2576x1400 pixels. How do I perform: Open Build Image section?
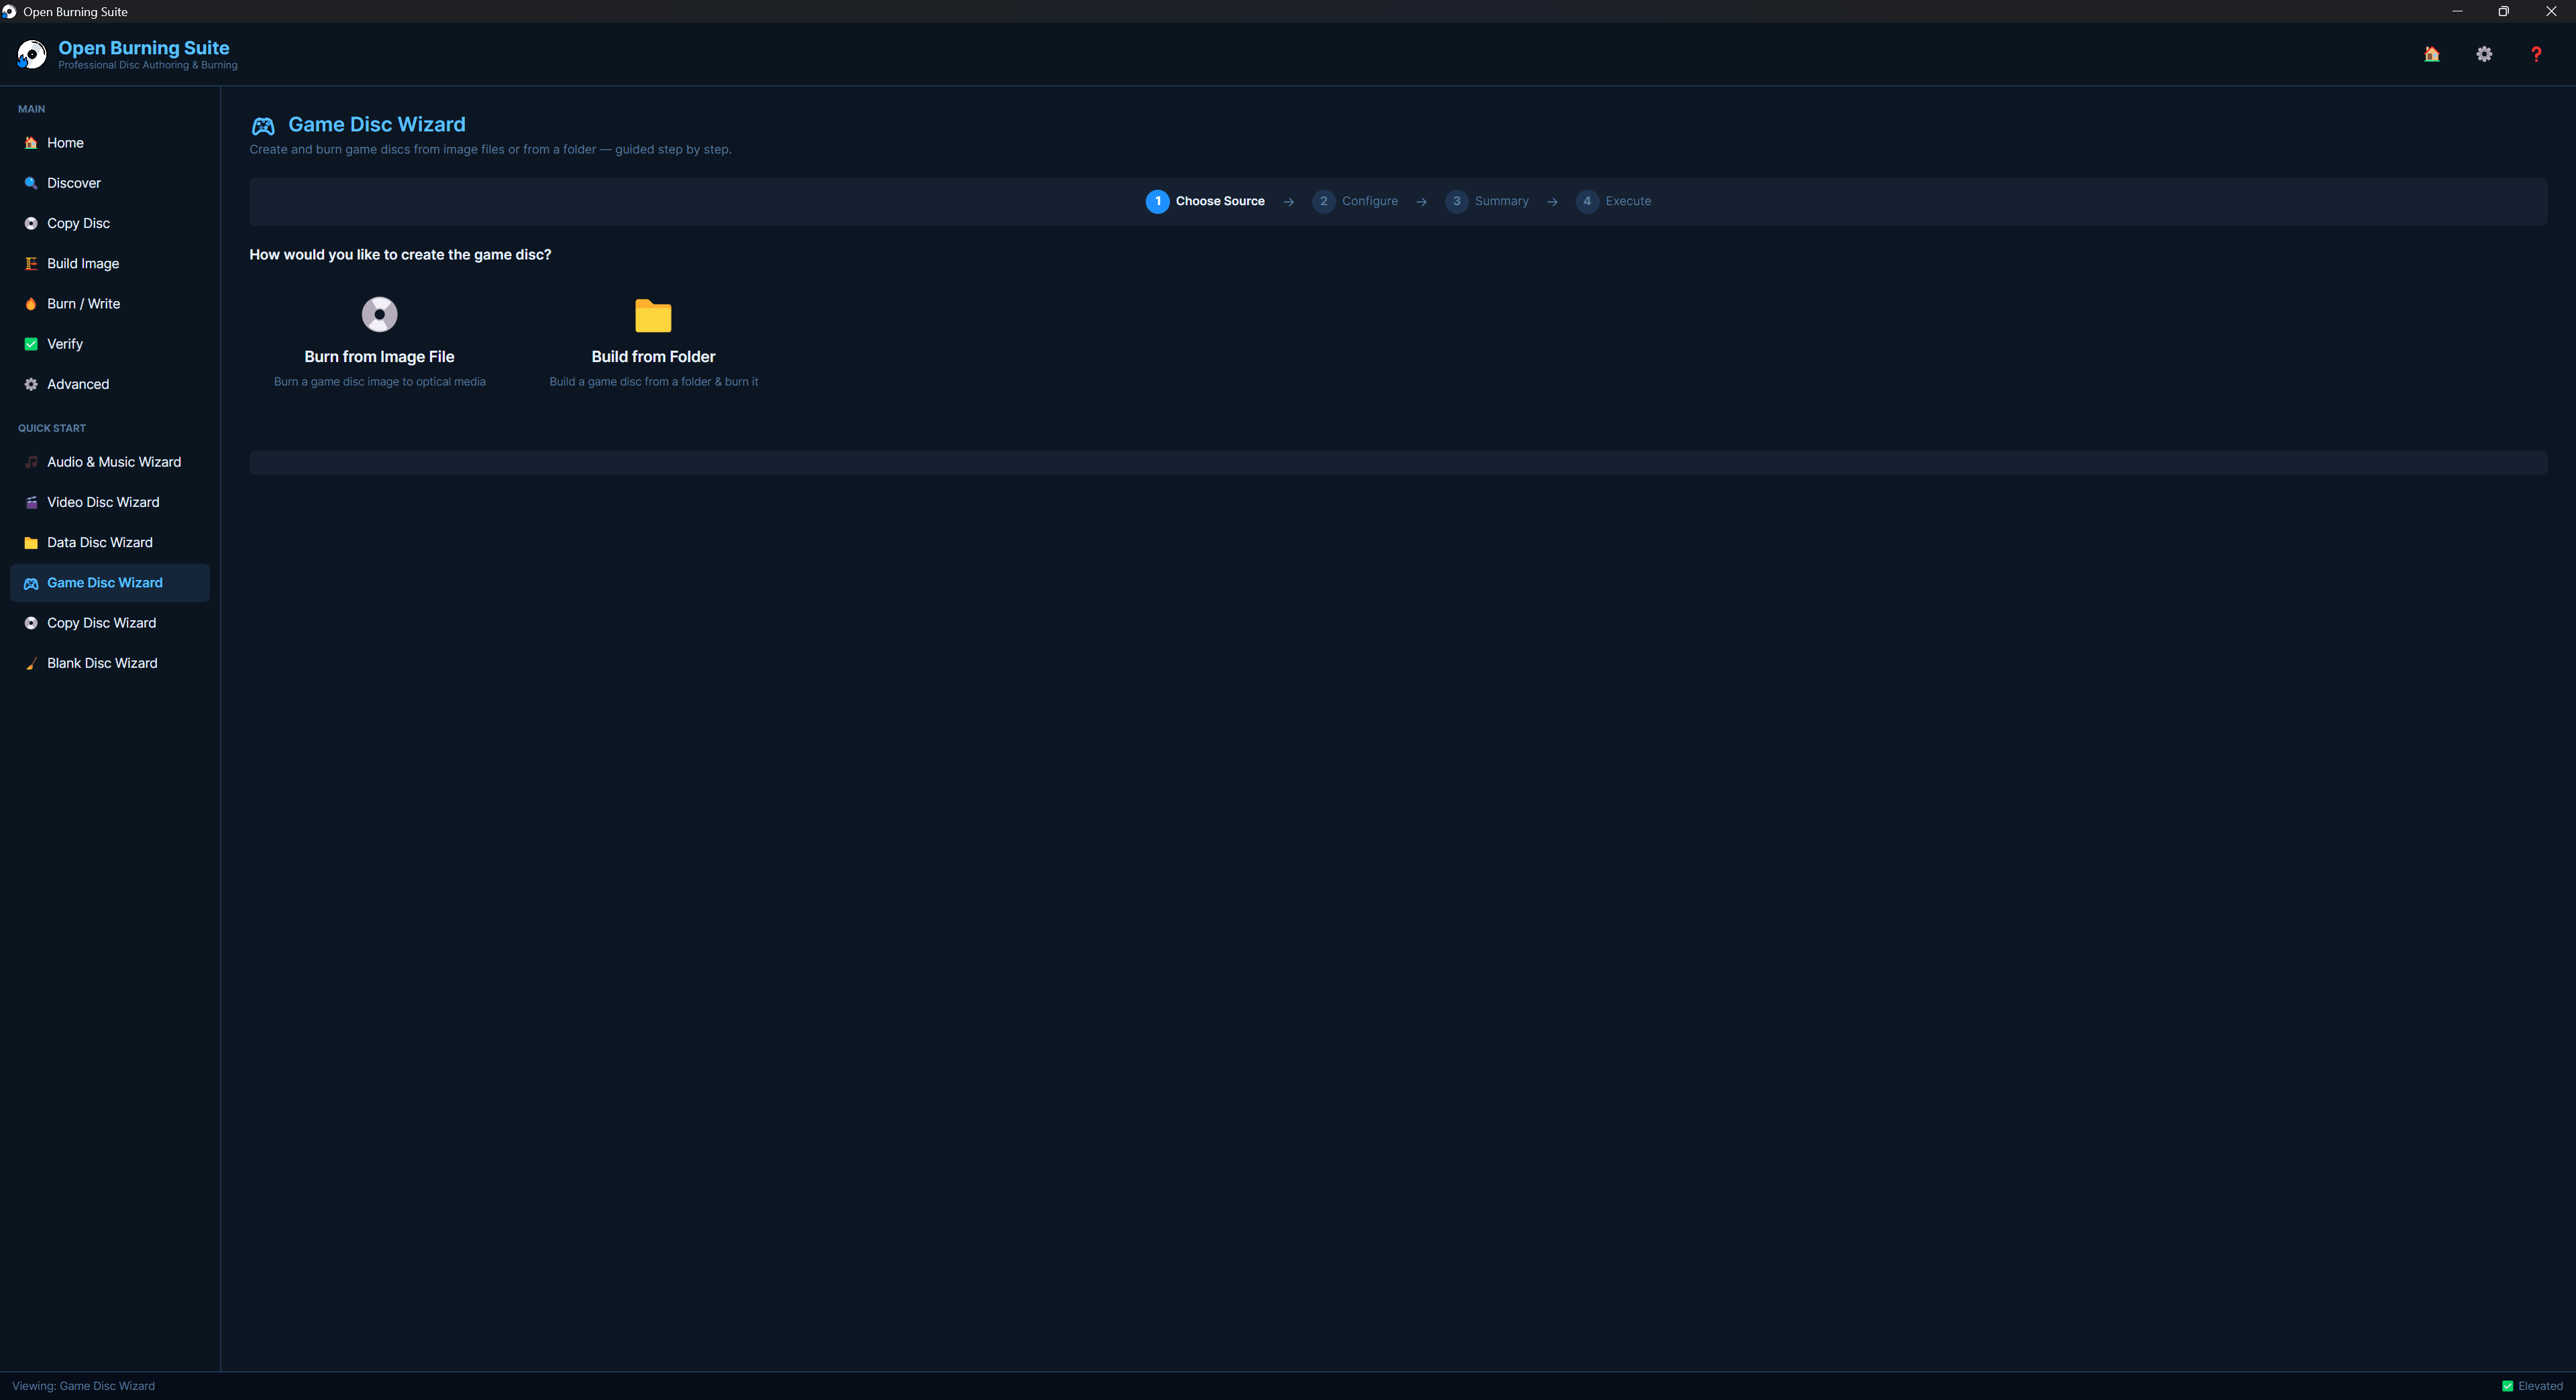[x=110, y=264]
